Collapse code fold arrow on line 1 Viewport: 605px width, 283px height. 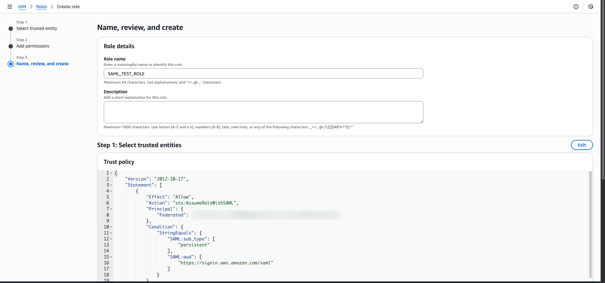111,173
